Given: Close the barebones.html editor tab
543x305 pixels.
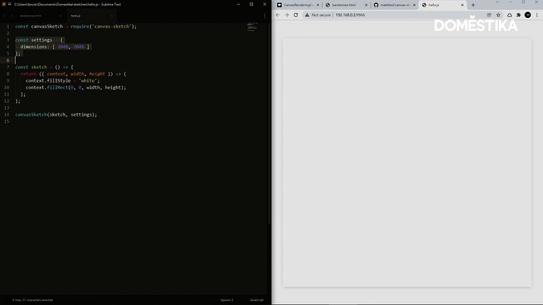Looking at the screenshot, I should [x=61, y=16].
